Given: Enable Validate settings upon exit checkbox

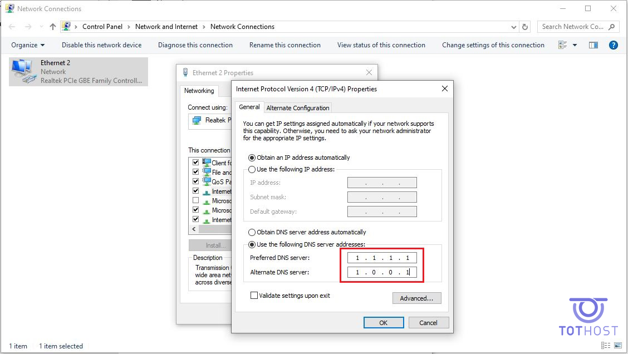Looking at the screenshot, I should (x=254, y=296).
